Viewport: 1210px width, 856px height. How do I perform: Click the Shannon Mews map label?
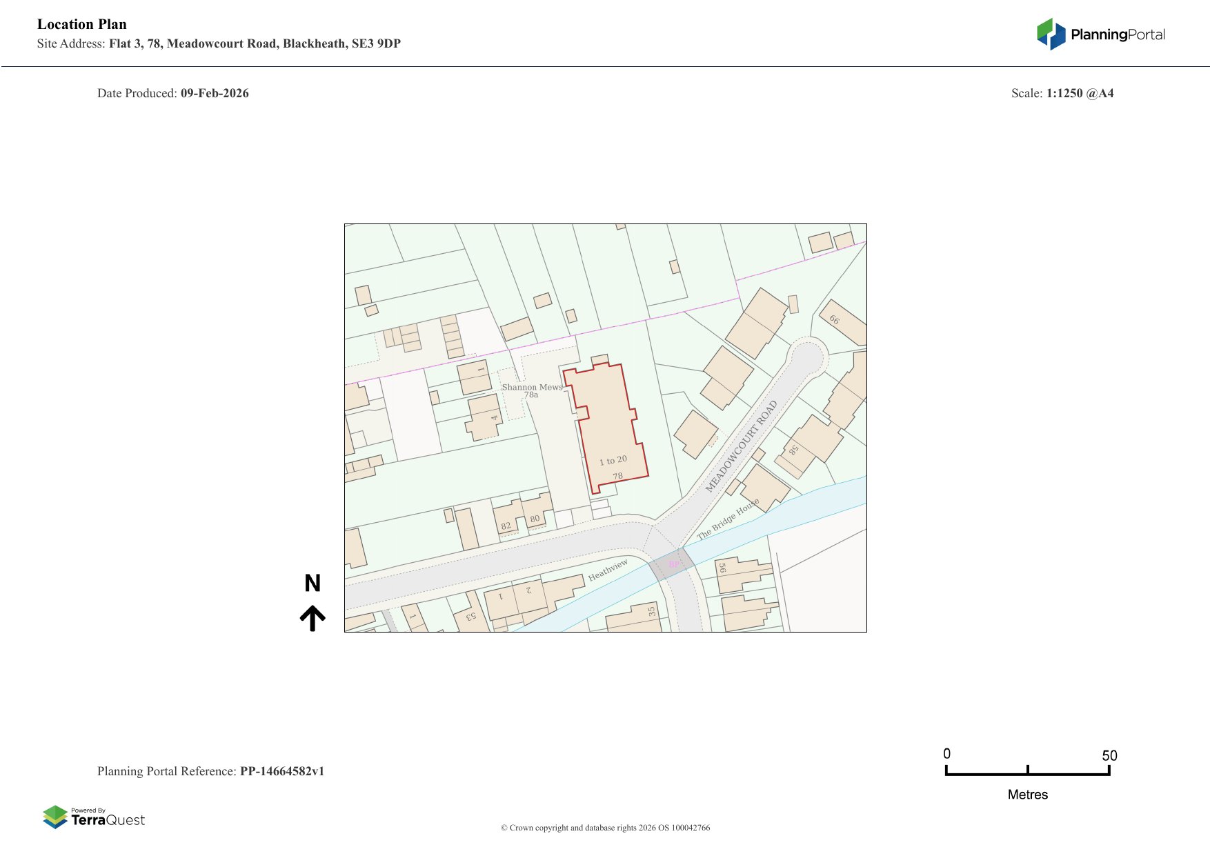[x=532, y=387]
